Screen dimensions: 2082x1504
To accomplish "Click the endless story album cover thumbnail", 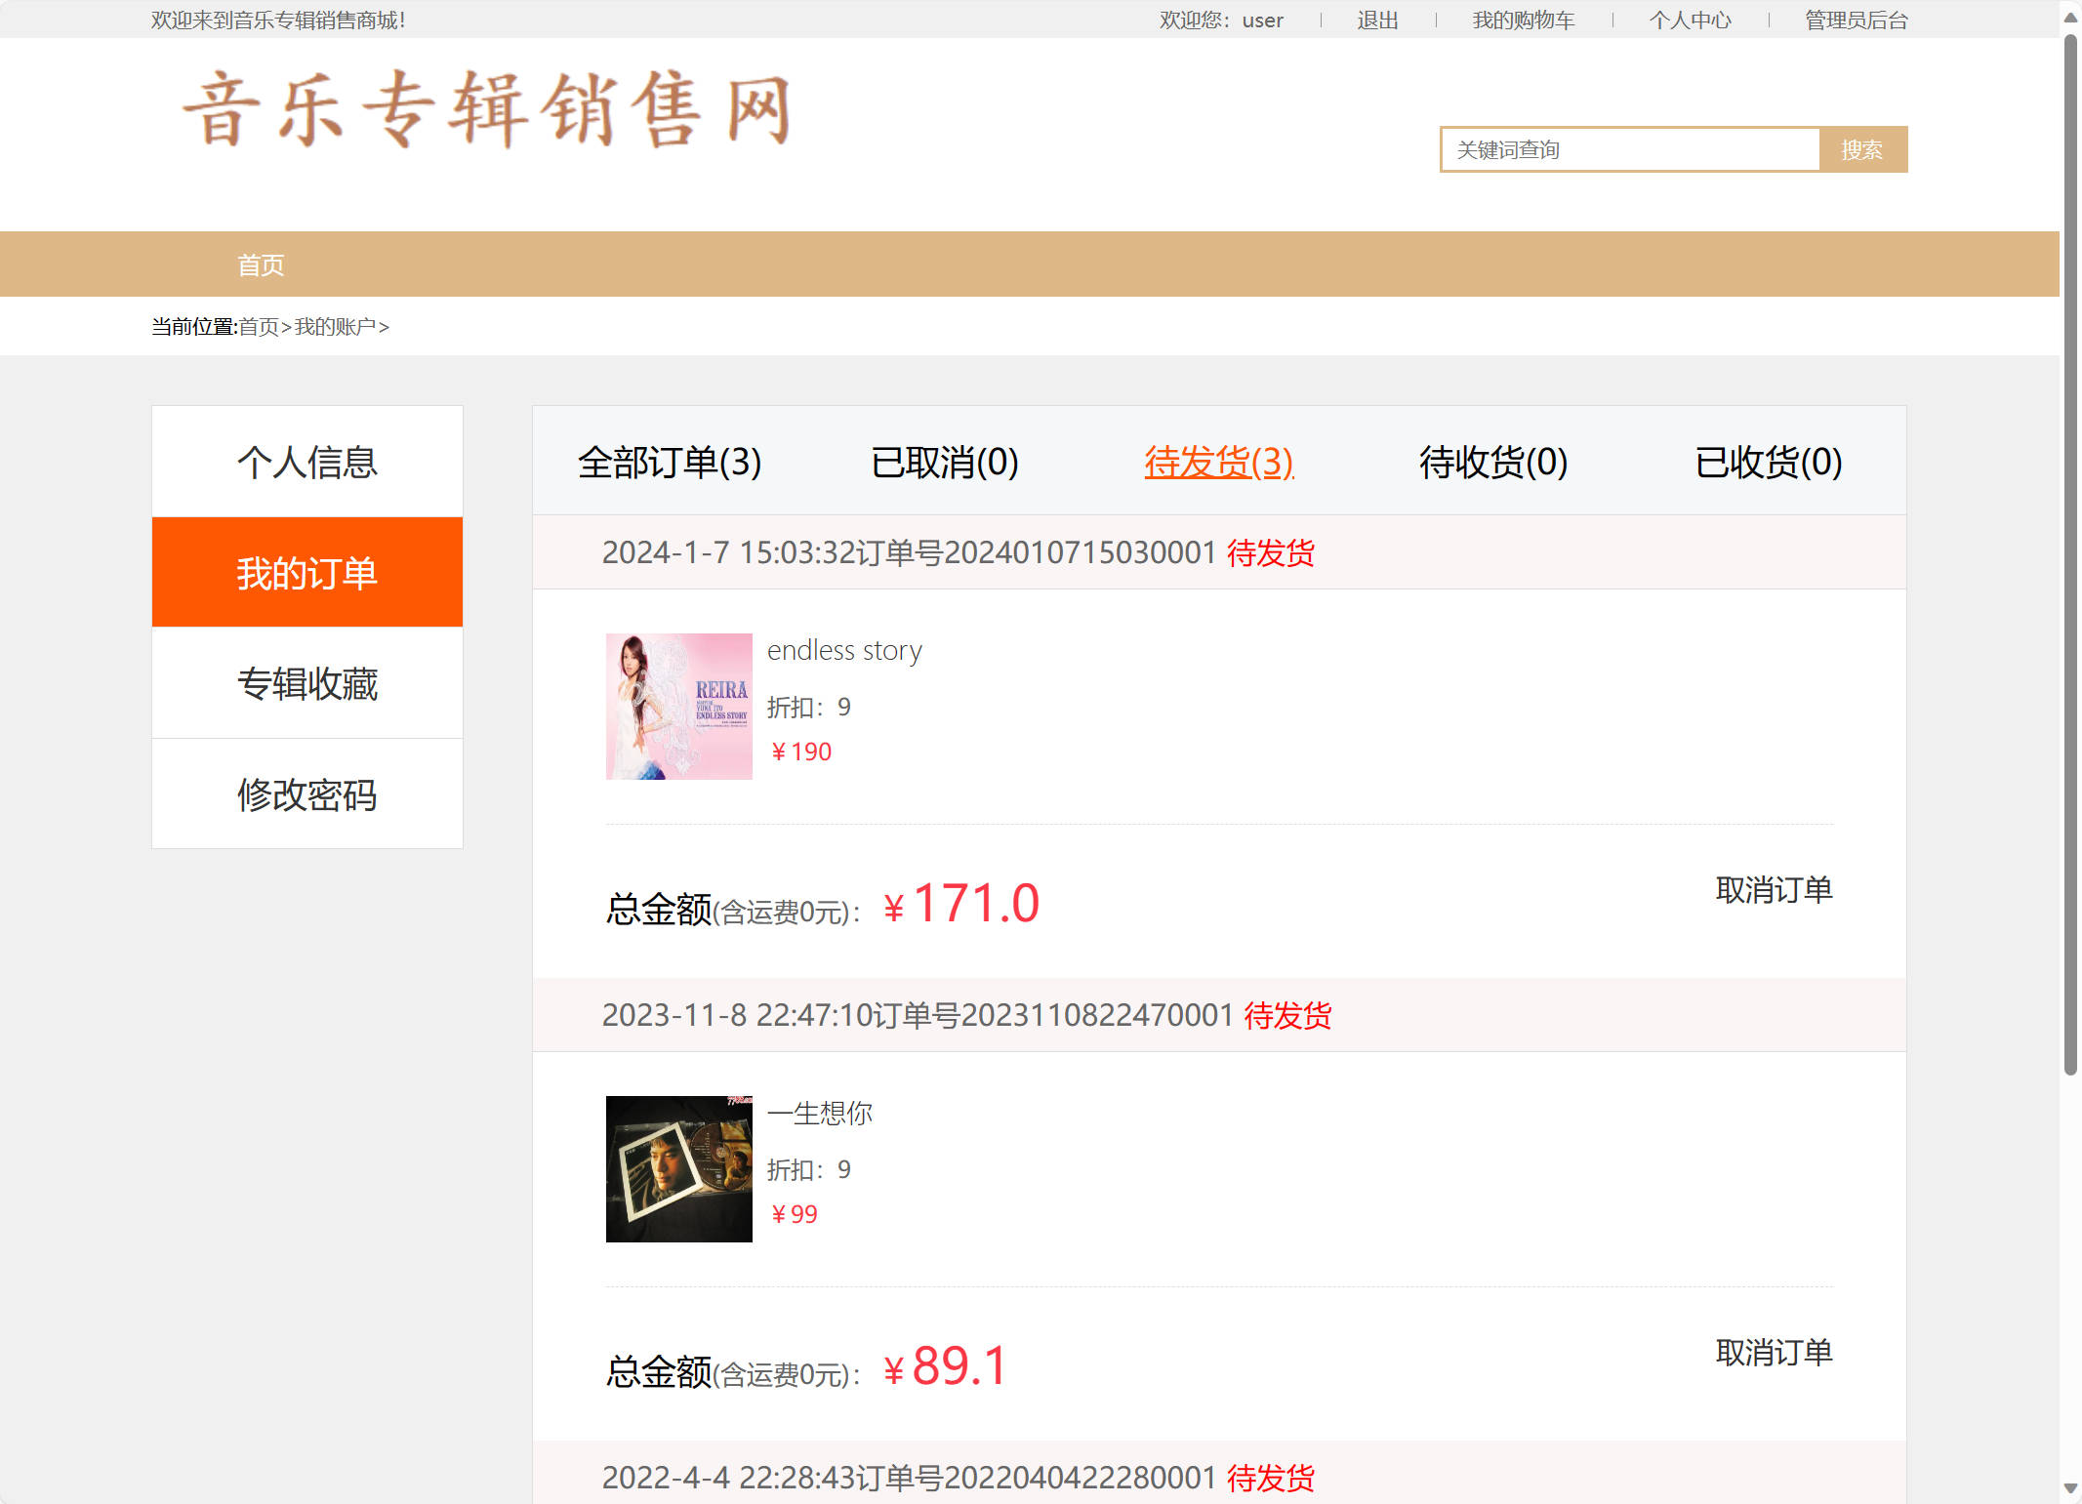I will click(x=678, y=706).
